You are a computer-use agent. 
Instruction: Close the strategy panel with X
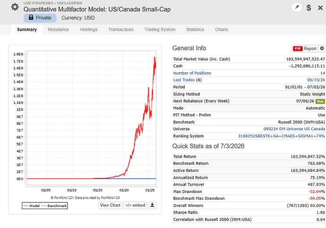pos(320,8)
